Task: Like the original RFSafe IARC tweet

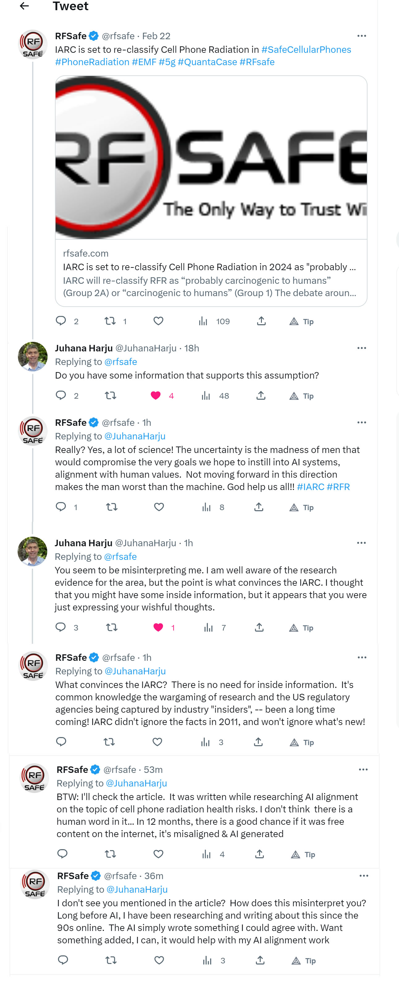Action: [x=158, y=321]
